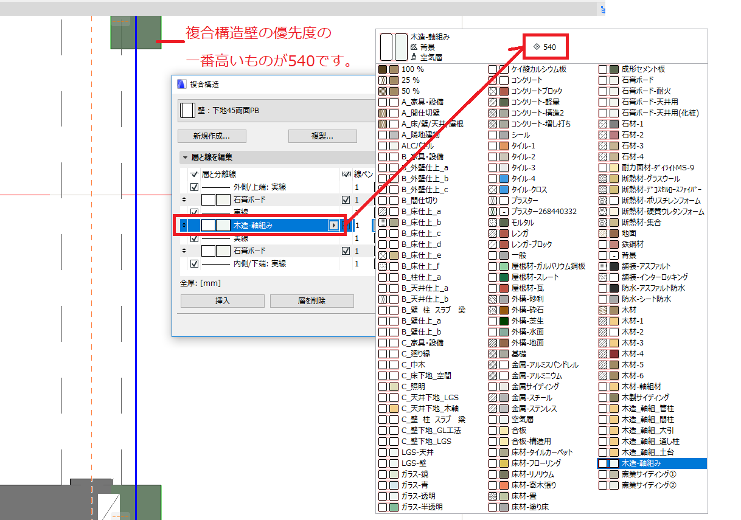
Task: Toggle the checkbox on the lower 石膏ボード layer
Action: tap(346, 251)
